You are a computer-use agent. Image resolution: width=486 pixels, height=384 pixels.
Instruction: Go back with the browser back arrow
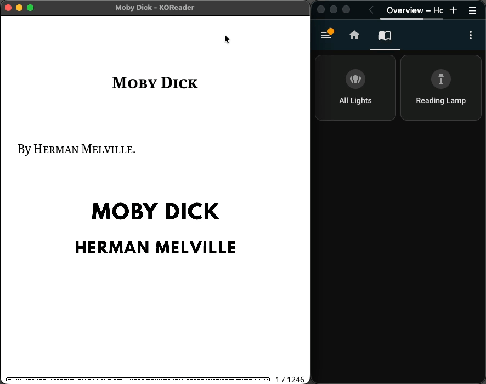pos(371,10)
